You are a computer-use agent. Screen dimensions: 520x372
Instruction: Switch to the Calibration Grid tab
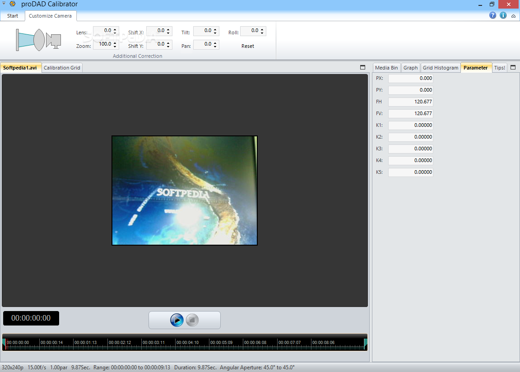(x=62, y=68)
